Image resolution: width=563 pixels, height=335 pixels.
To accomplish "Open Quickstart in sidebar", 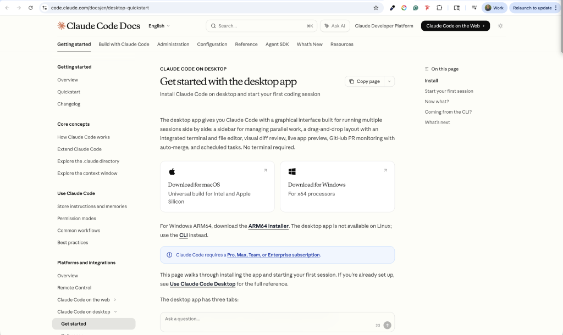I will pos(69,92).
